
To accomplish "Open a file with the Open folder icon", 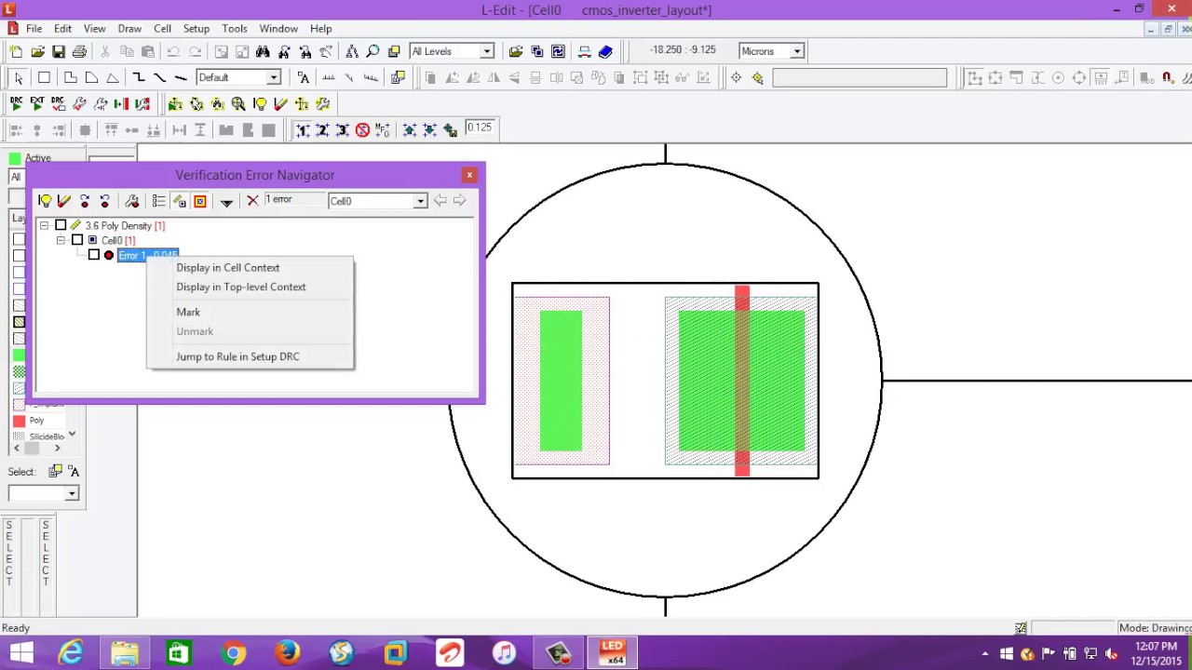I will 37,52.
